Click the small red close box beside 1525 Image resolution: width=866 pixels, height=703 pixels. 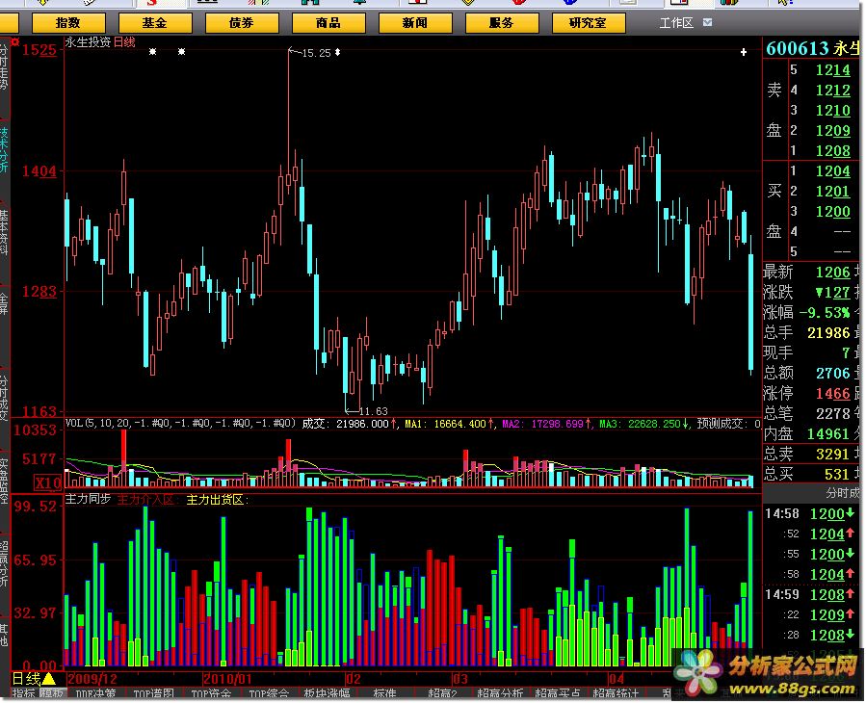click(13, 43)
